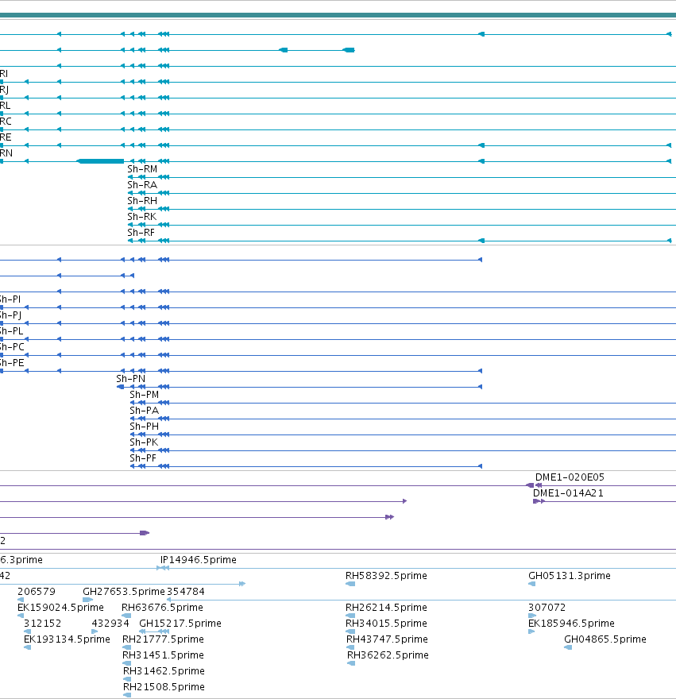Screen dimensions: 676x699
Task: Select the DME1-014A21 feature label
Action: (x=568, y=493)
